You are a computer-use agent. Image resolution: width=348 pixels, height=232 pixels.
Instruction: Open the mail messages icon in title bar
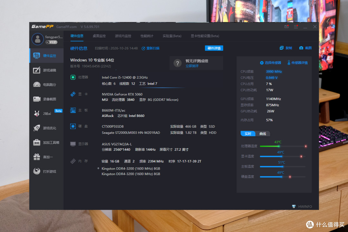286,27
